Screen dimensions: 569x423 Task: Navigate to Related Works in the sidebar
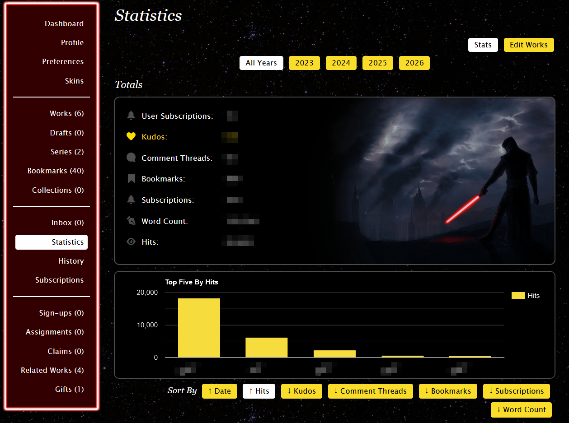tap(52, 370)
